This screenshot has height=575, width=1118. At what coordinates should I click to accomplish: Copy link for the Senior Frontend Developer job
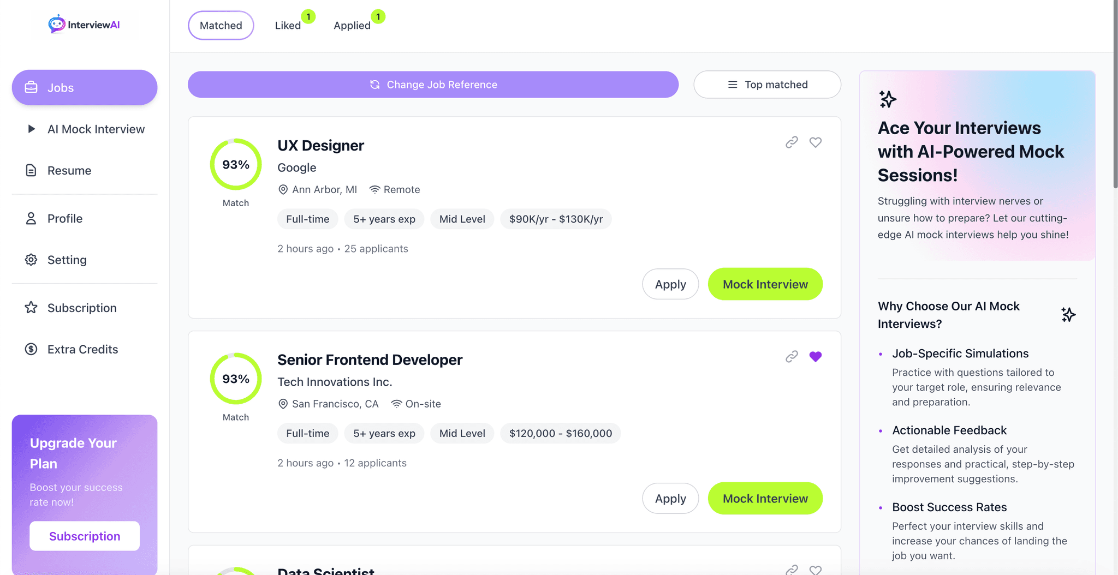coord(792,356)
